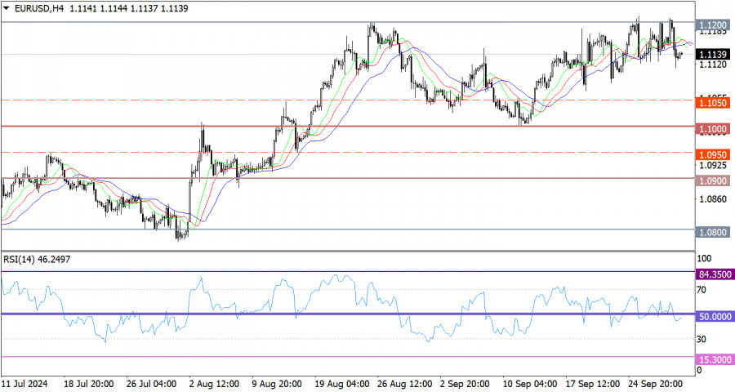Click the RSI 50.0000 level label
Image resolution: width=735 pixels, height=392 pixels.
point(715,317)
